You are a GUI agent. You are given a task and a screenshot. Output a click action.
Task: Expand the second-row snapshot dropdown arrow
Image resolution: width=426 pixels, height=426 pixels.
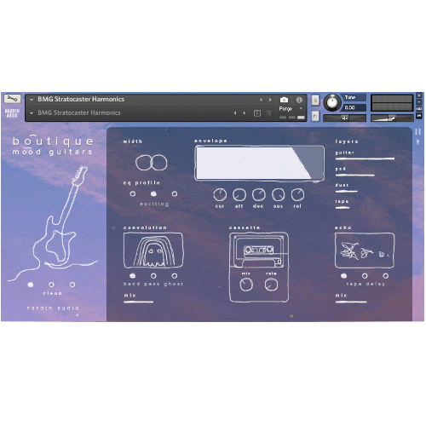coord(32,113)
